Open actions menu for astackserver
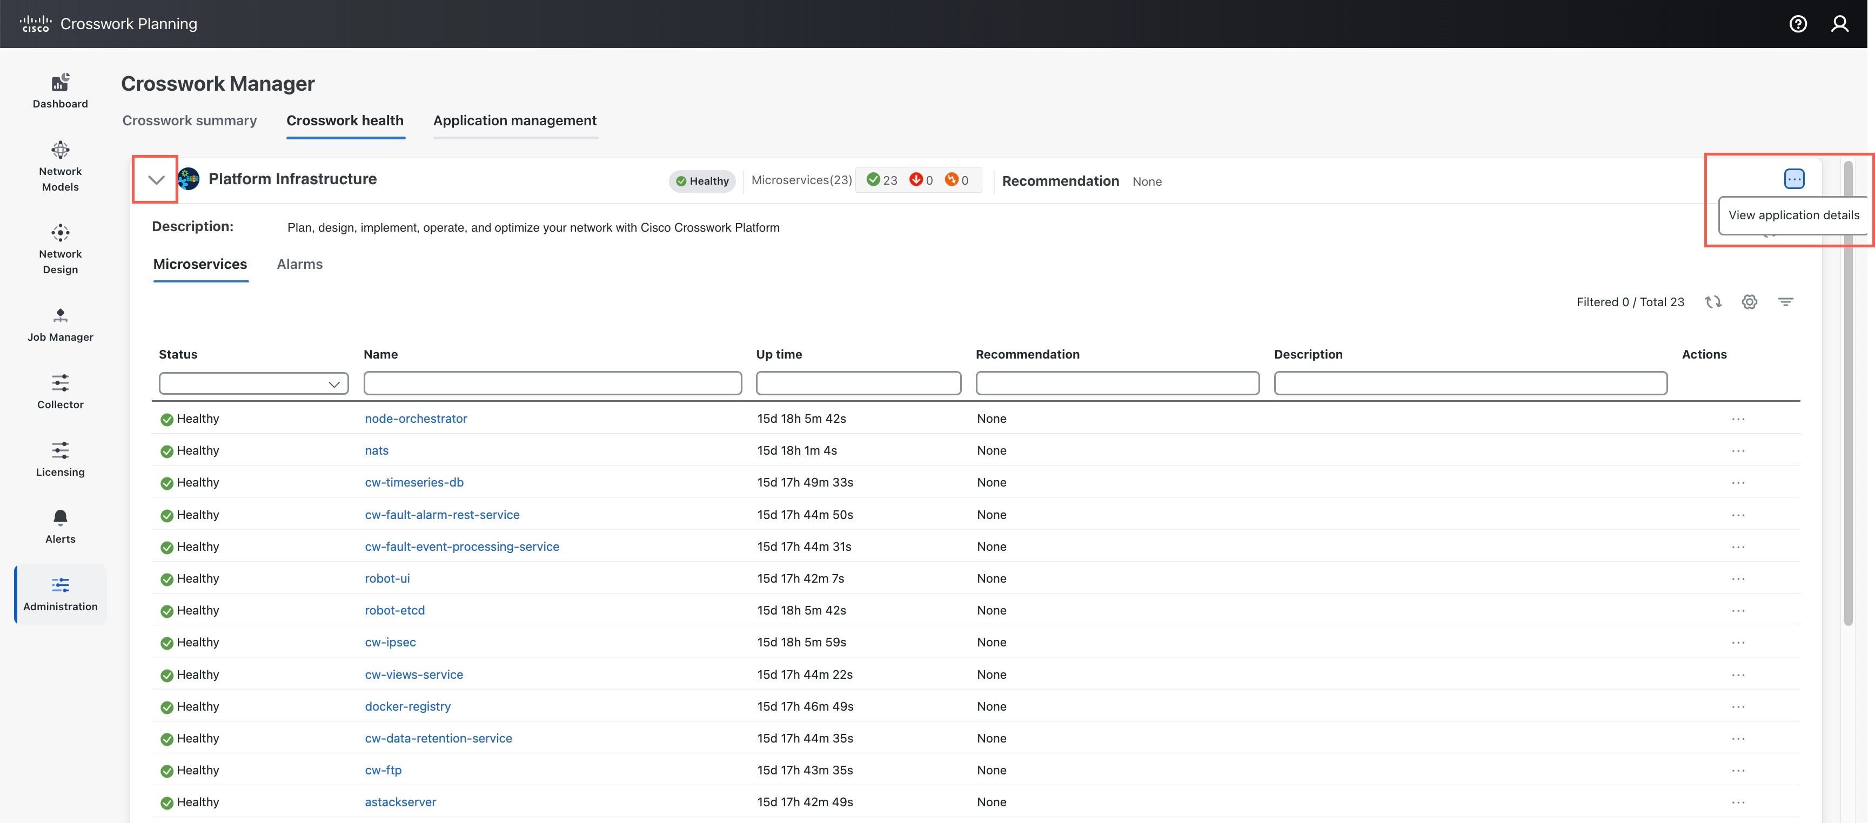Screen dimensions: 1875x823 tap(1738, 802)
